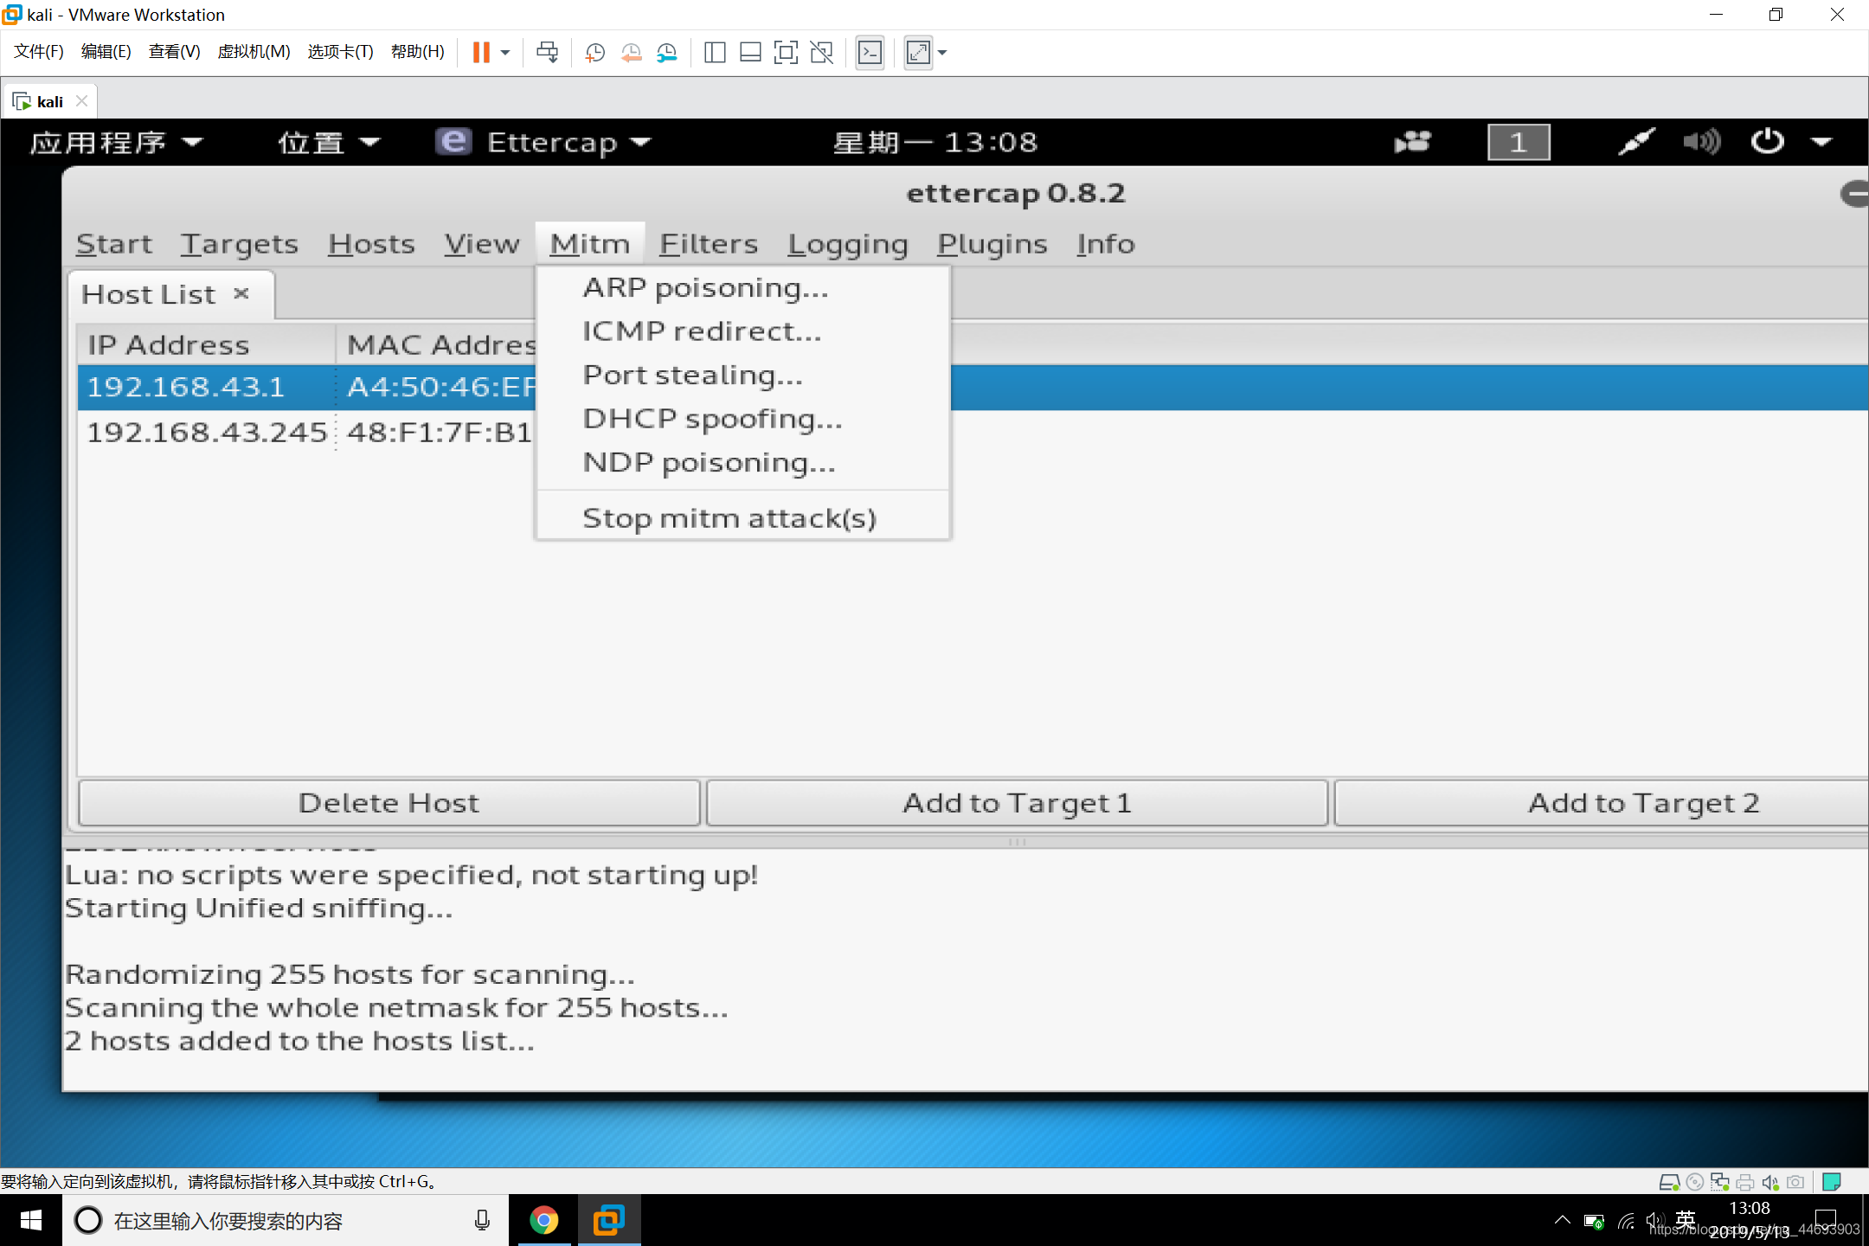The width and height of the screenshot is (1869, 1246).
Task: Toggle VMware library sidebar icon
Action: click(715, 52)
